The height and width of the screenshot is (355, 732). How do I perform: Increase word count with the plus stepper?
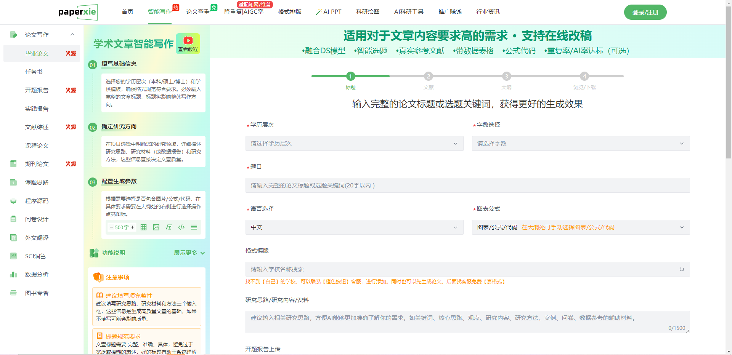(x=133, y=227)
